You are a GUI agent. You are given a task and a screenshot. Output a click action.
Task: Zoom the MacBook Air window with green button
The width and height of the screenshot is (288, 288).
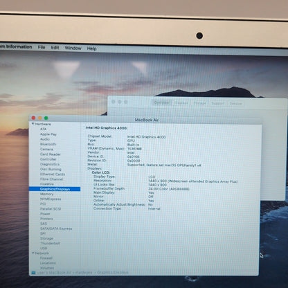(x=46, y=118)
